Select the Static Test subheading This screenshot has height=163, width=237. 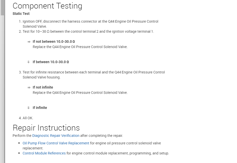tap(21, 14)
